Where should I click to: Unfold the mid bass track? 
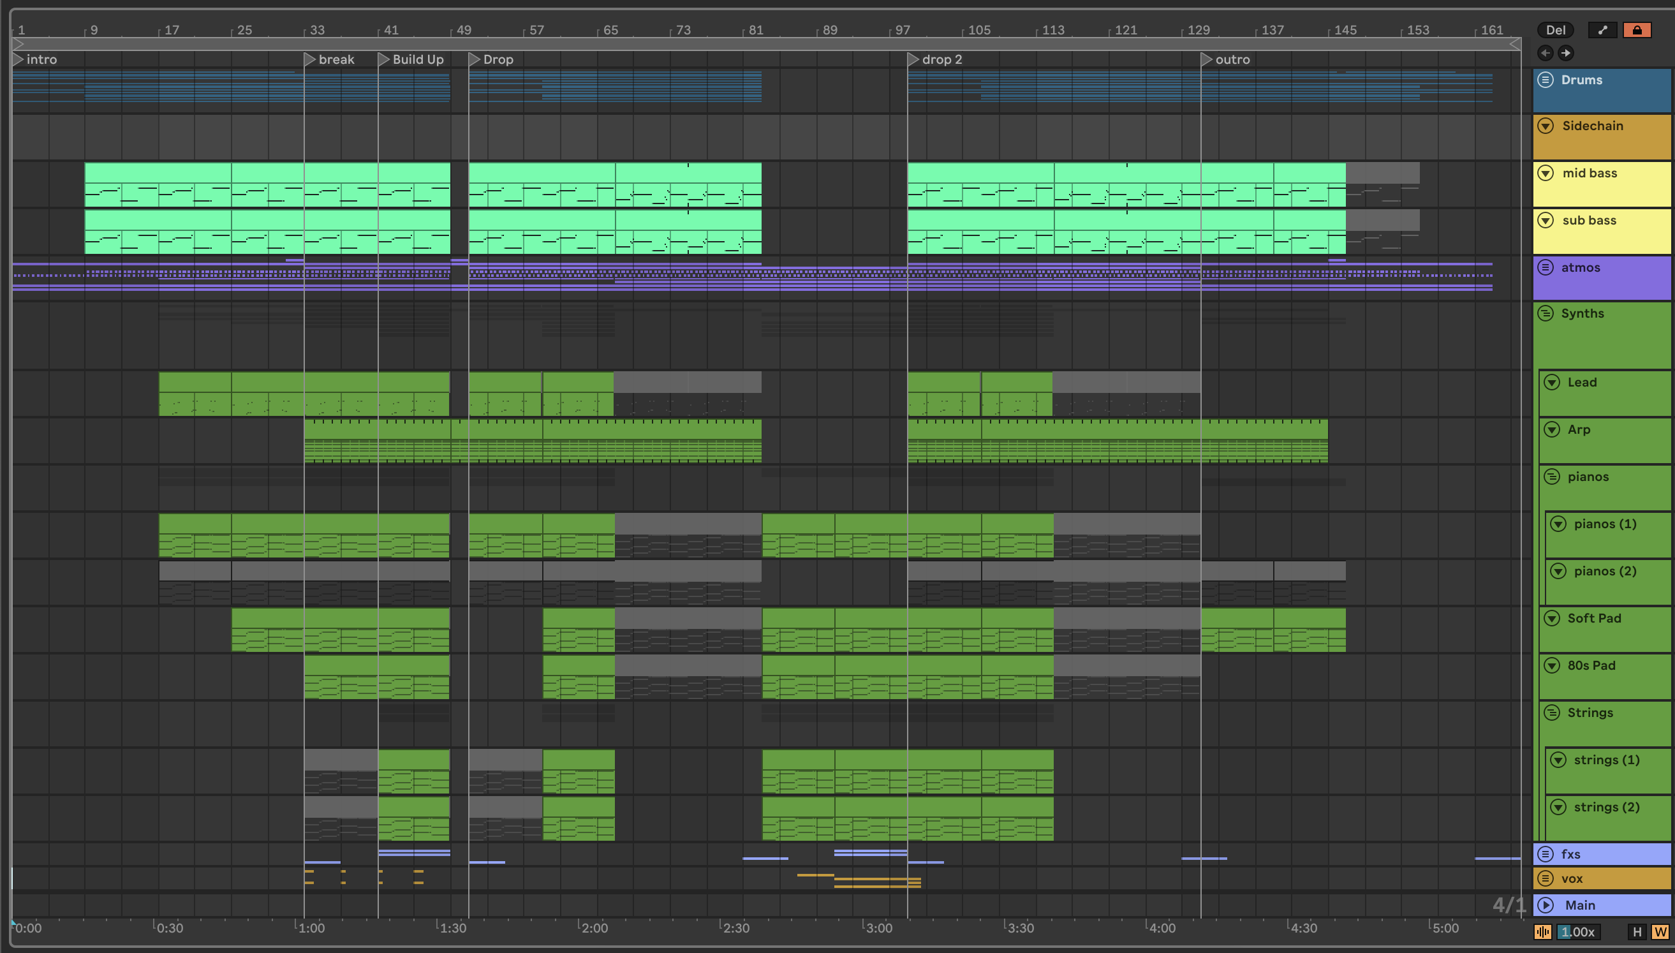click(x=1546, y=173)
